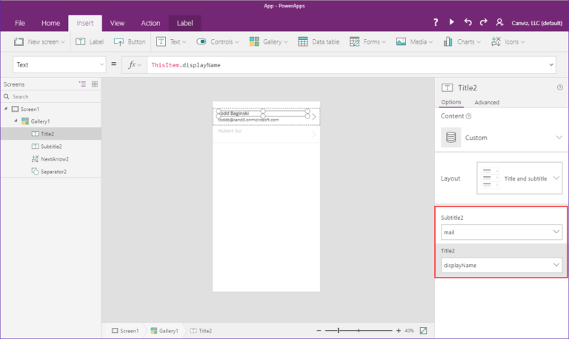The image size is (569, 339).
Task: Insert a New screen
Action: point(39,41)
